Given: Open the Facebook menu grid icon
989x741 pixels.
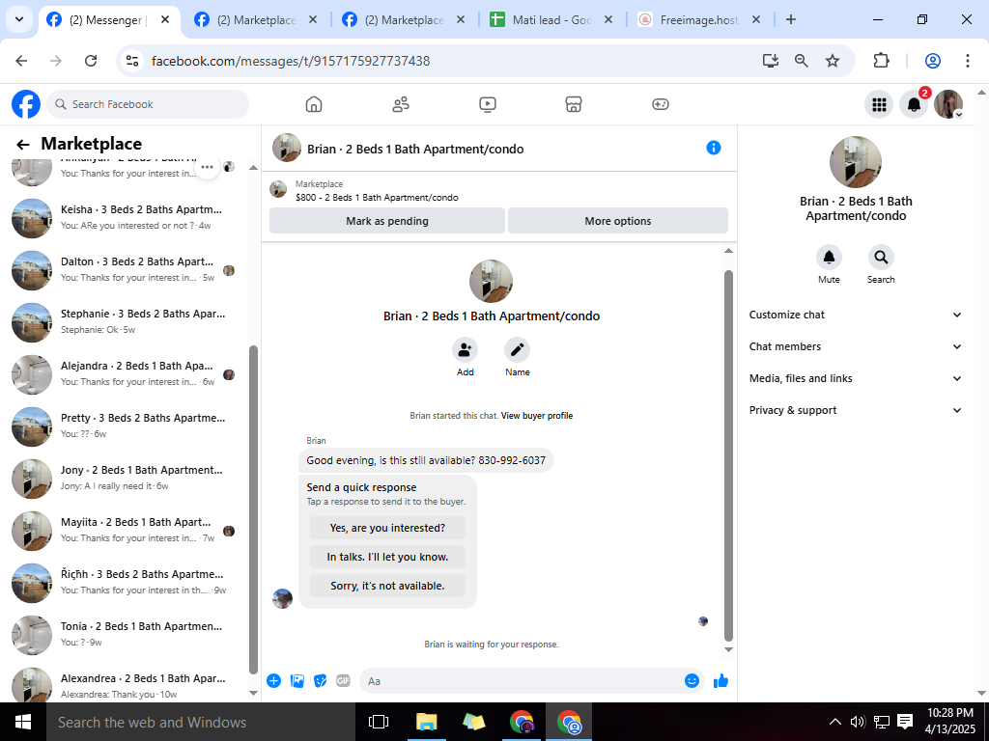Looking at the screenshot, I should tap(879, 104).
